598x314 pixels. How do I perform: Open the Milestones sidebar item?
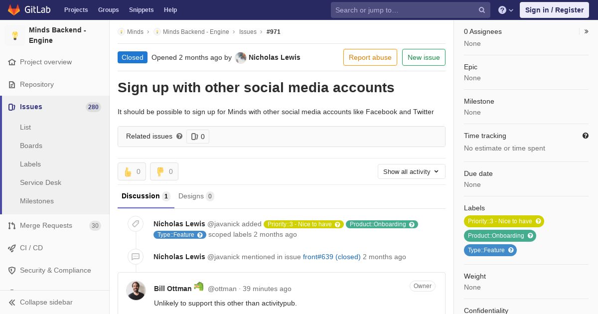click(x=37, y=201)
